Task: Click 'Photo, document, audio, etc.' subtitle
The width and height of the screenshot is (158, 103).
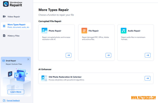Action: [x=18, y=27]
